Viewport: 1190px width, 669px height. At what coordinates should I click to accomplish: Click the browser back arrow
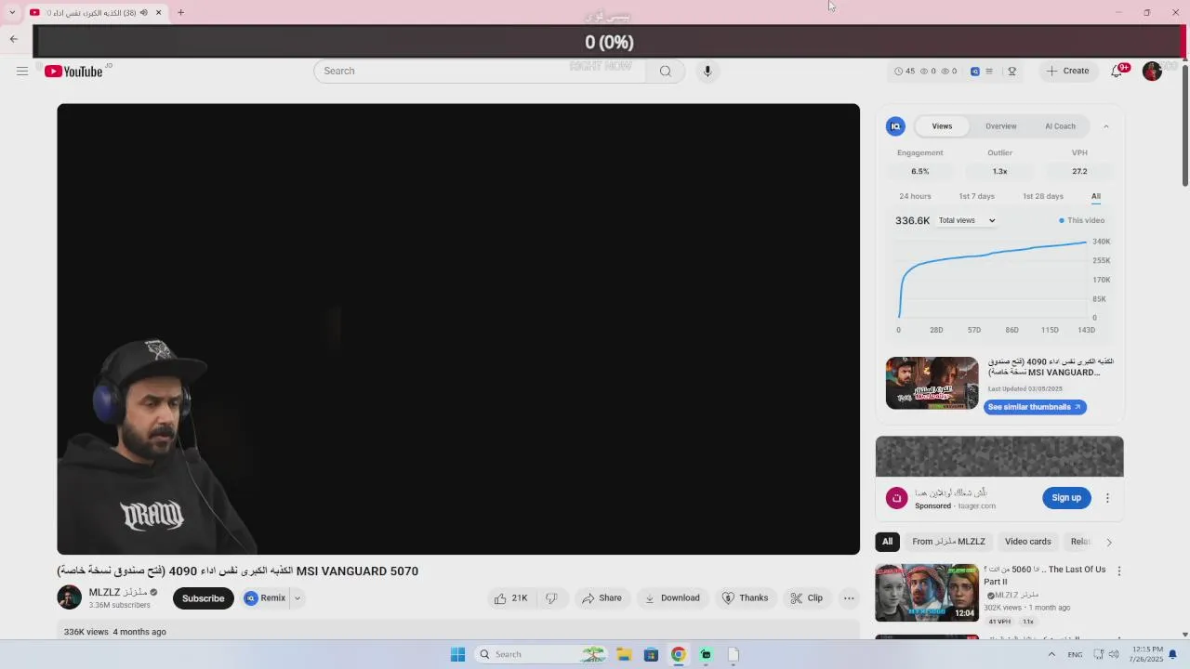13,39
